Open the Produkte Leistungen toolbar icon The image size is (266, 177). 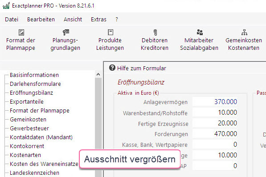click(110, 32)
